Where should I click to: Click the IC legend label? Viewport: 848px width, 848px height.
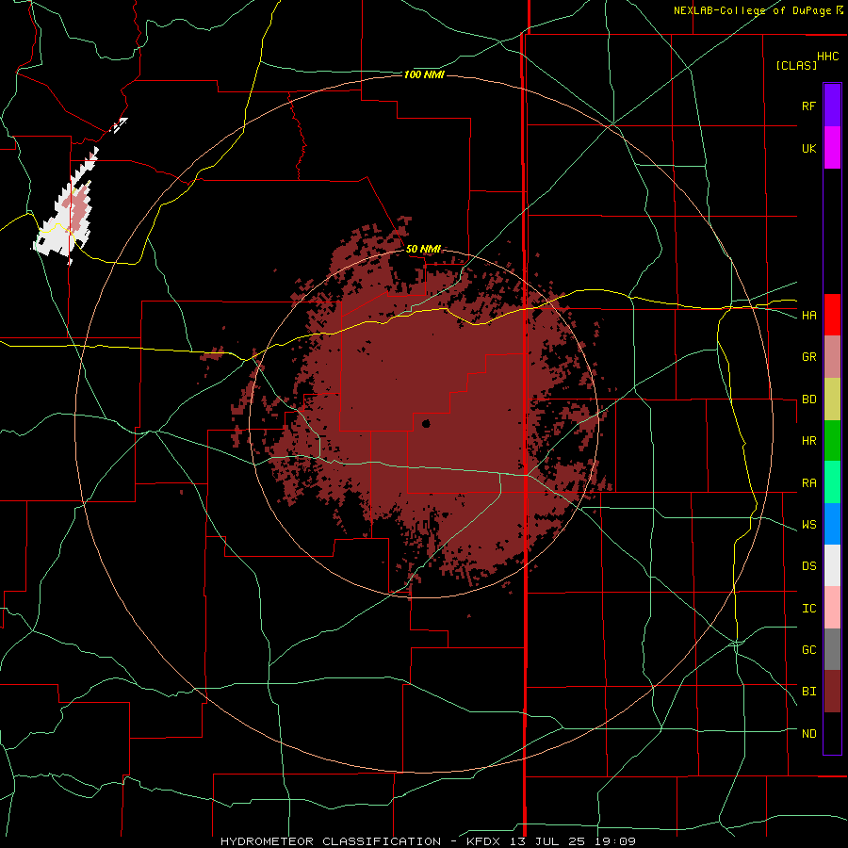pyautogui.click(x=809, y=609)
